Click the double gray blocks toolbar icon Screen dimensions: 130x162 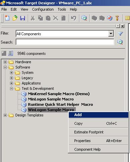(x=102, y=18)
